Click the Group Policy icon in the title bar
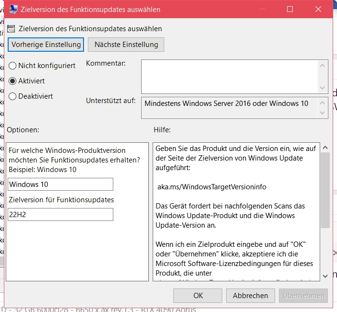 click(13, 9)
